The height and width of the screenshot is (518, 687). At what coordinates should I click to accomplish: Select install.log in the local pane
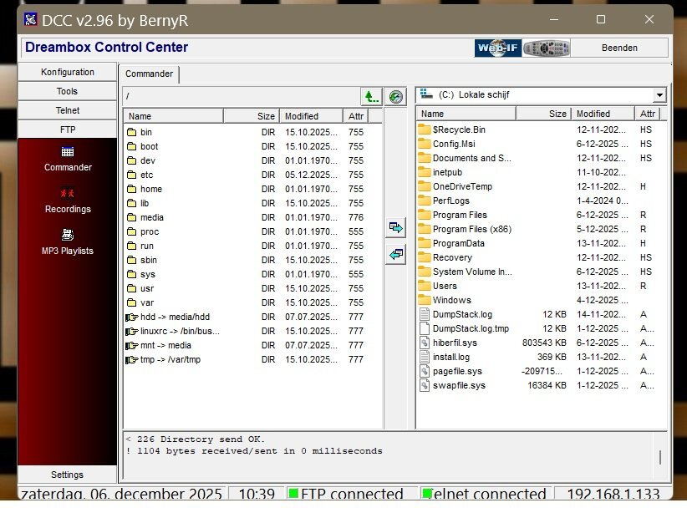coord(450,358)
